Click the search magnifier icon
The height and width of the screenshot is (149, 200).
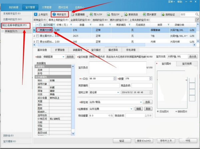click(197, 15)
